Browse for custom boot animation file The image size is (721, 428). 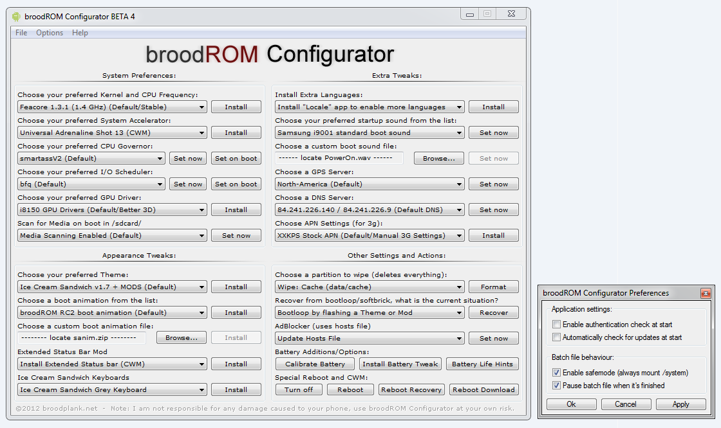pyautogui.click(x=181, y=337)
